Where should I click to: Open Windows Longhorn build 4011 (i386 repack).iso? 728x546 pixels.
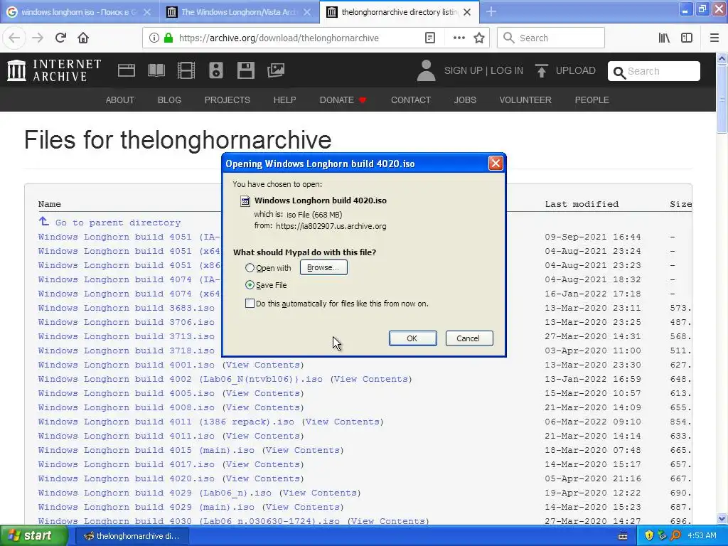(x=166, y=422)
